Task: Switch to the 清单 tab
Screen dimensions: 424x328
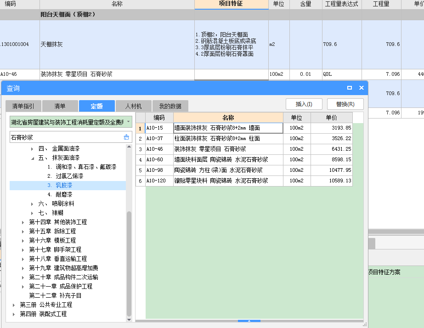Action: 60,106
